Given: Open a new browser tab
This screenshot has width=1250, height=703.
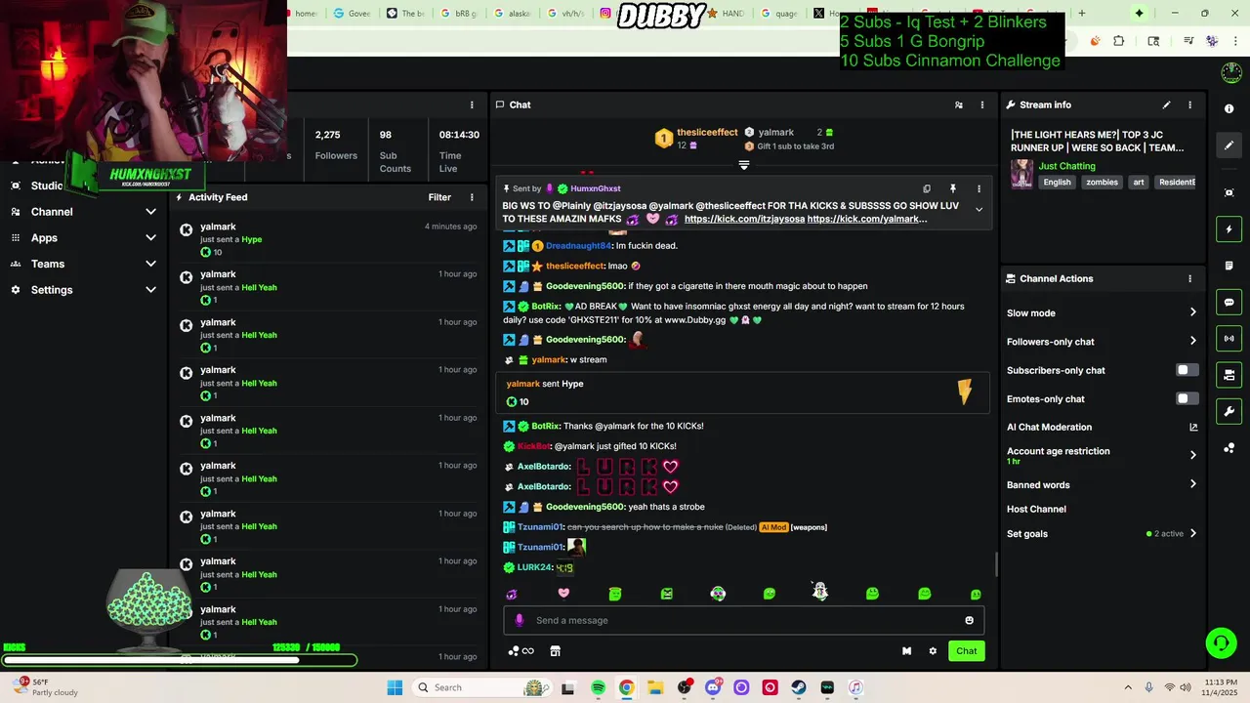Looking at the screenshot, I should pyautogui.click(x=1081, y=14).
